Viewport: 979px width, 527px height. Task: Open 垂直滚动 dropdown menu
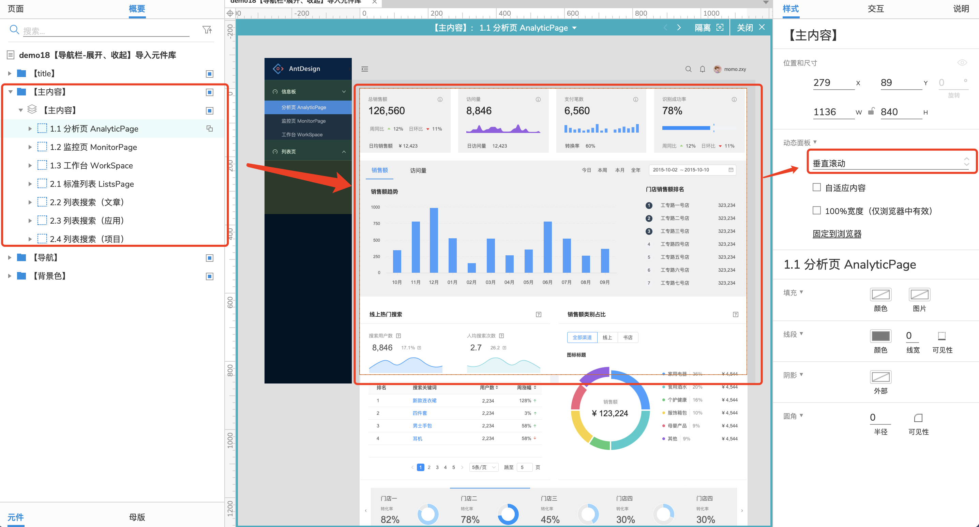tap(889, 163)
